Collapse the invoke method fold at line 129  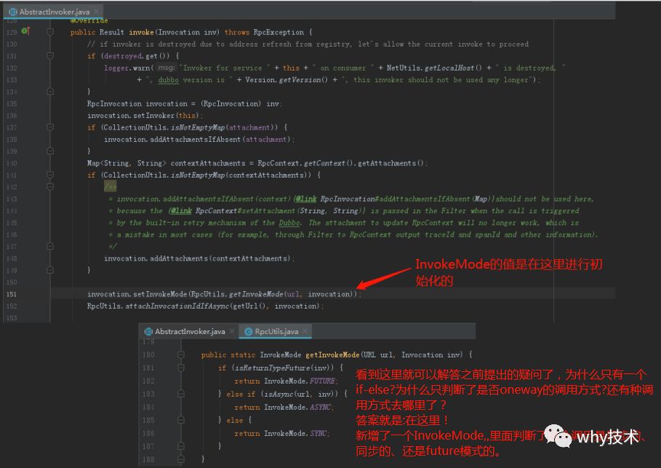click(50, 32)
